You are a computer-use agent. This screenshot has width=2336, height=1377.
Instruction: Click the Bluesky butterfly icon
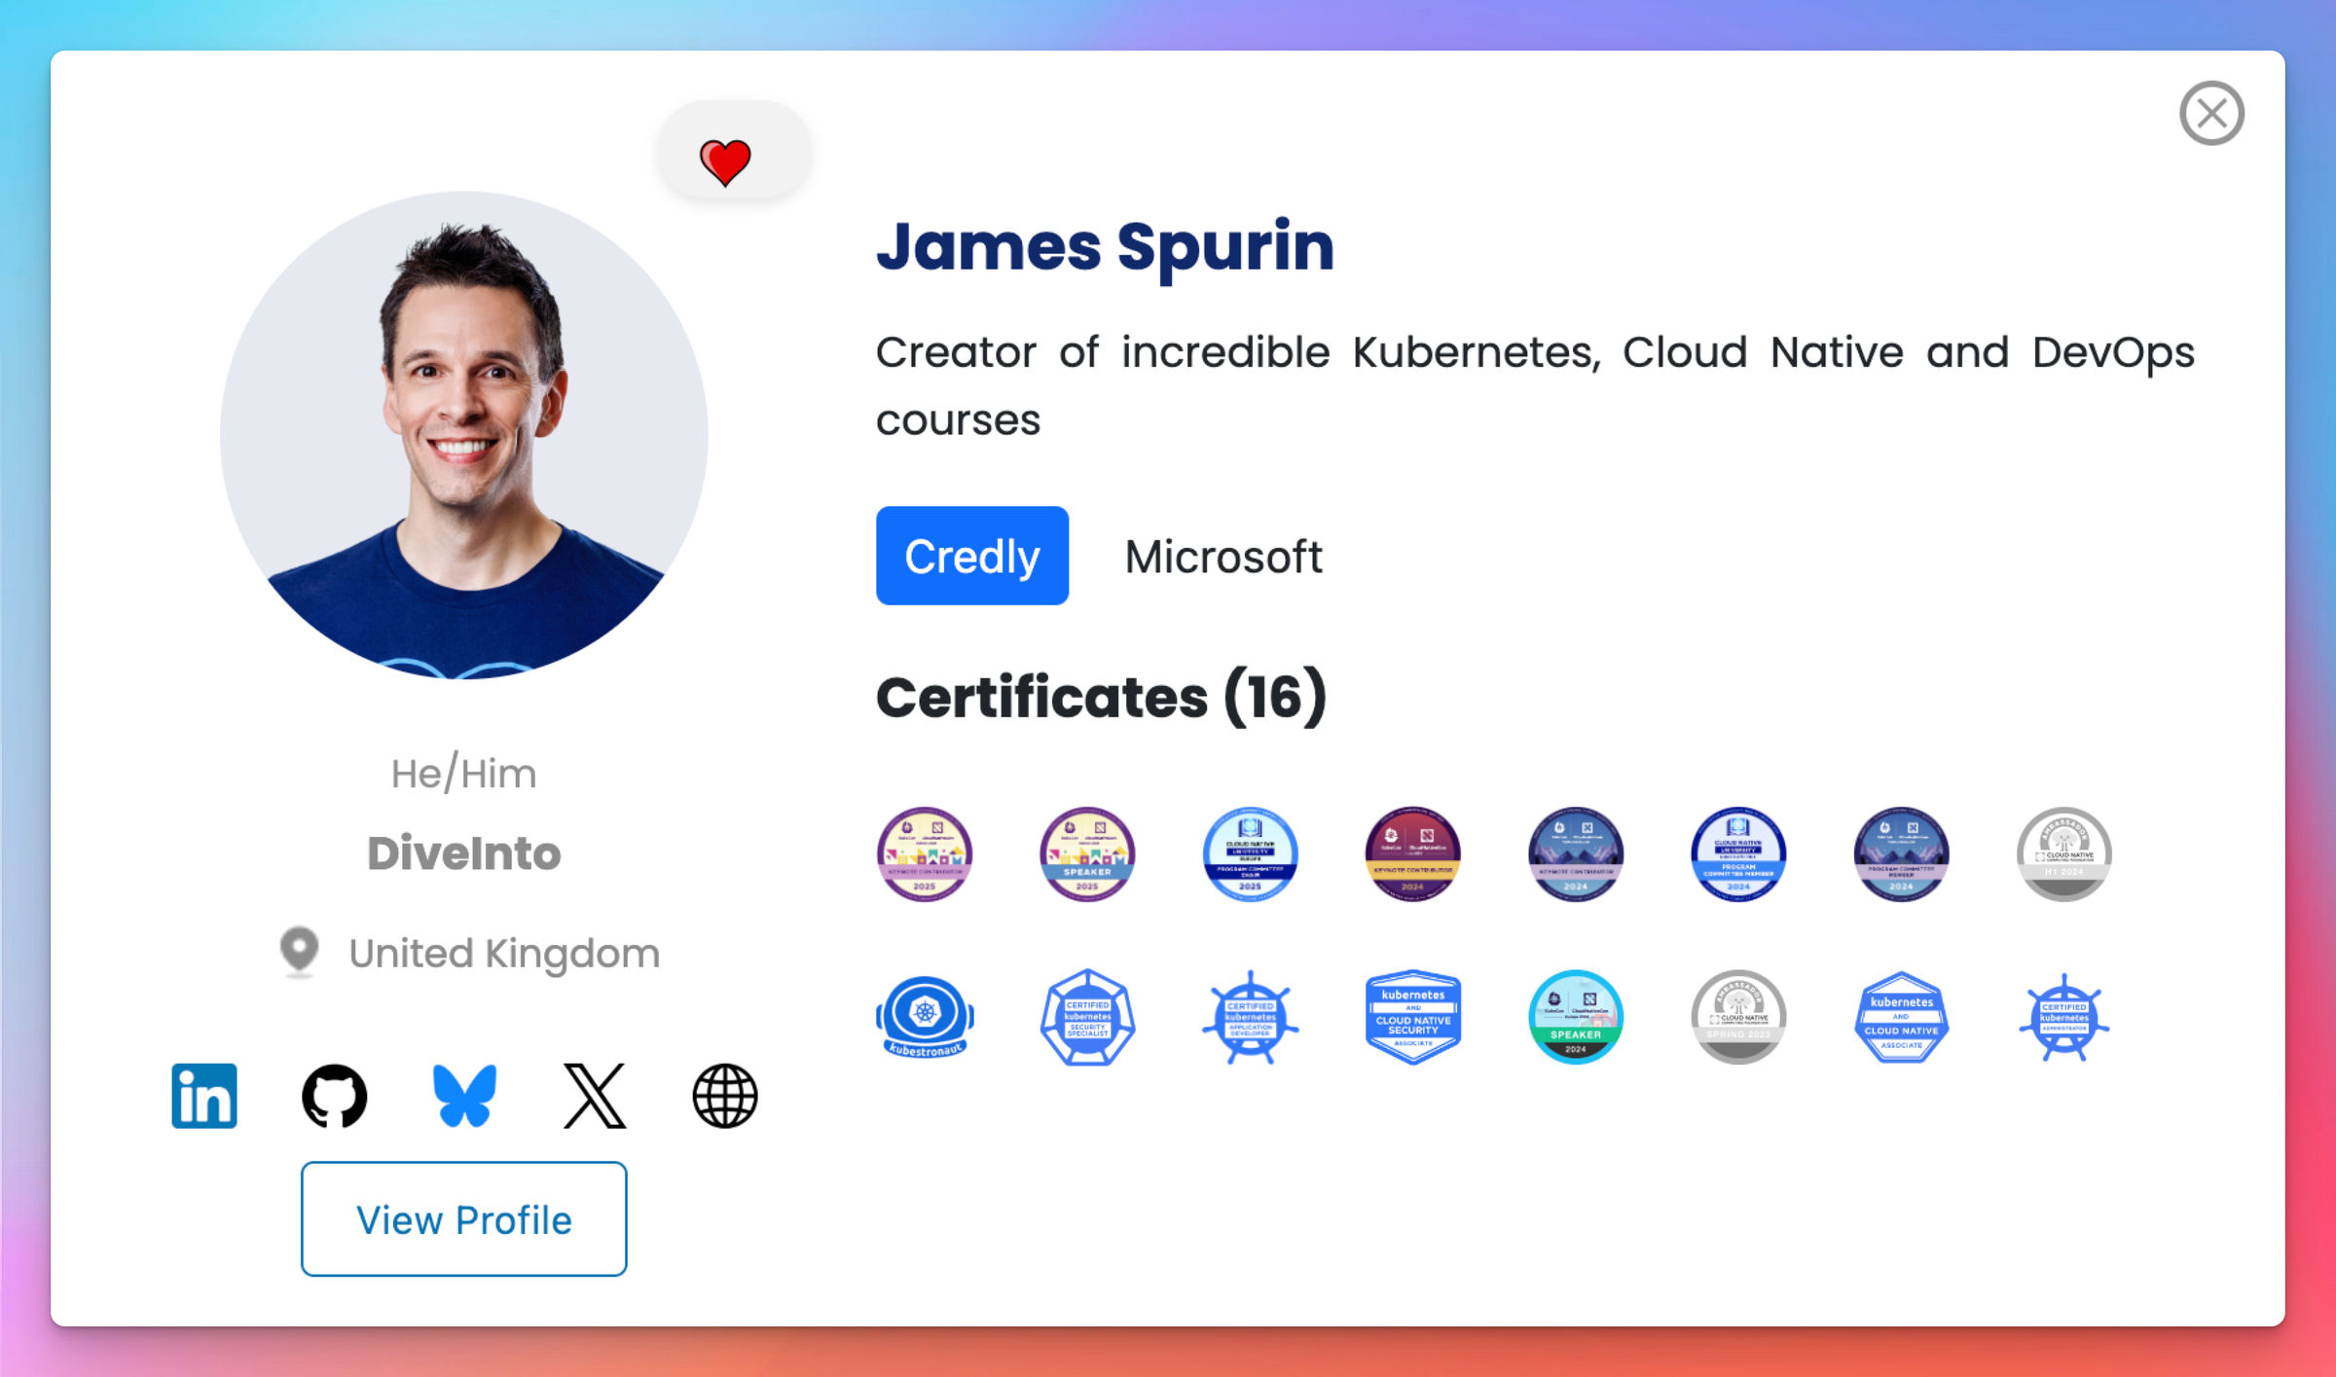464,1096
